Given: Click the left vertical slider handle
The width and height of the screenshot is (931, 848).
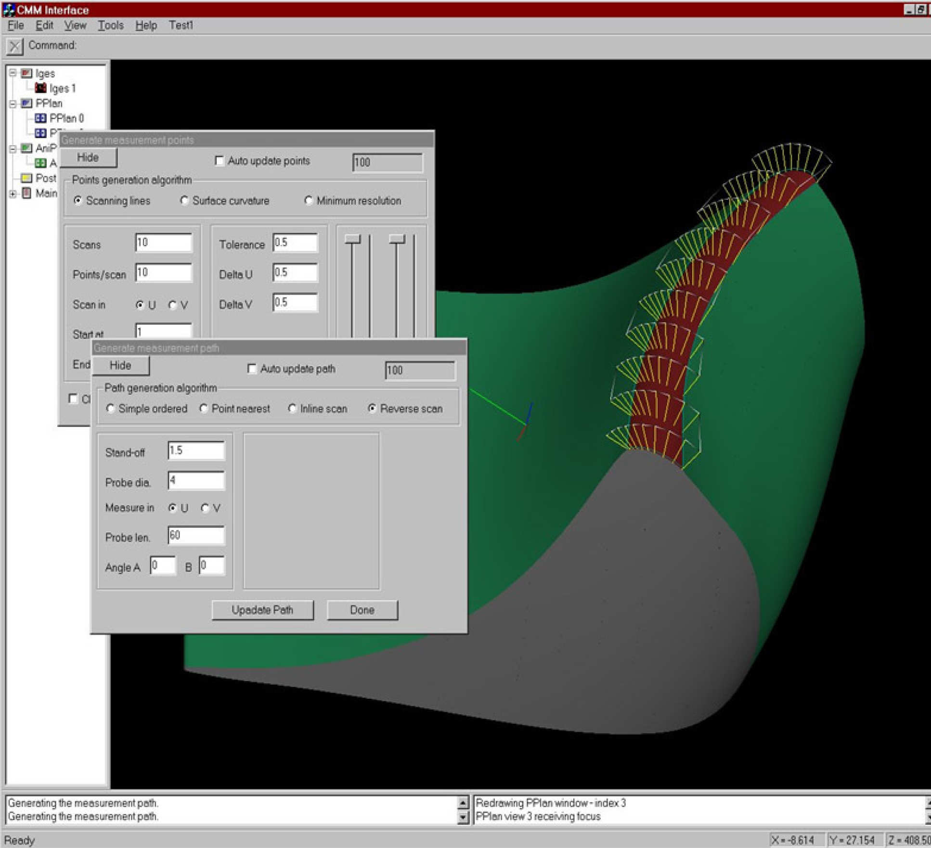Looking at the screenshot, I should pos(352,239).
